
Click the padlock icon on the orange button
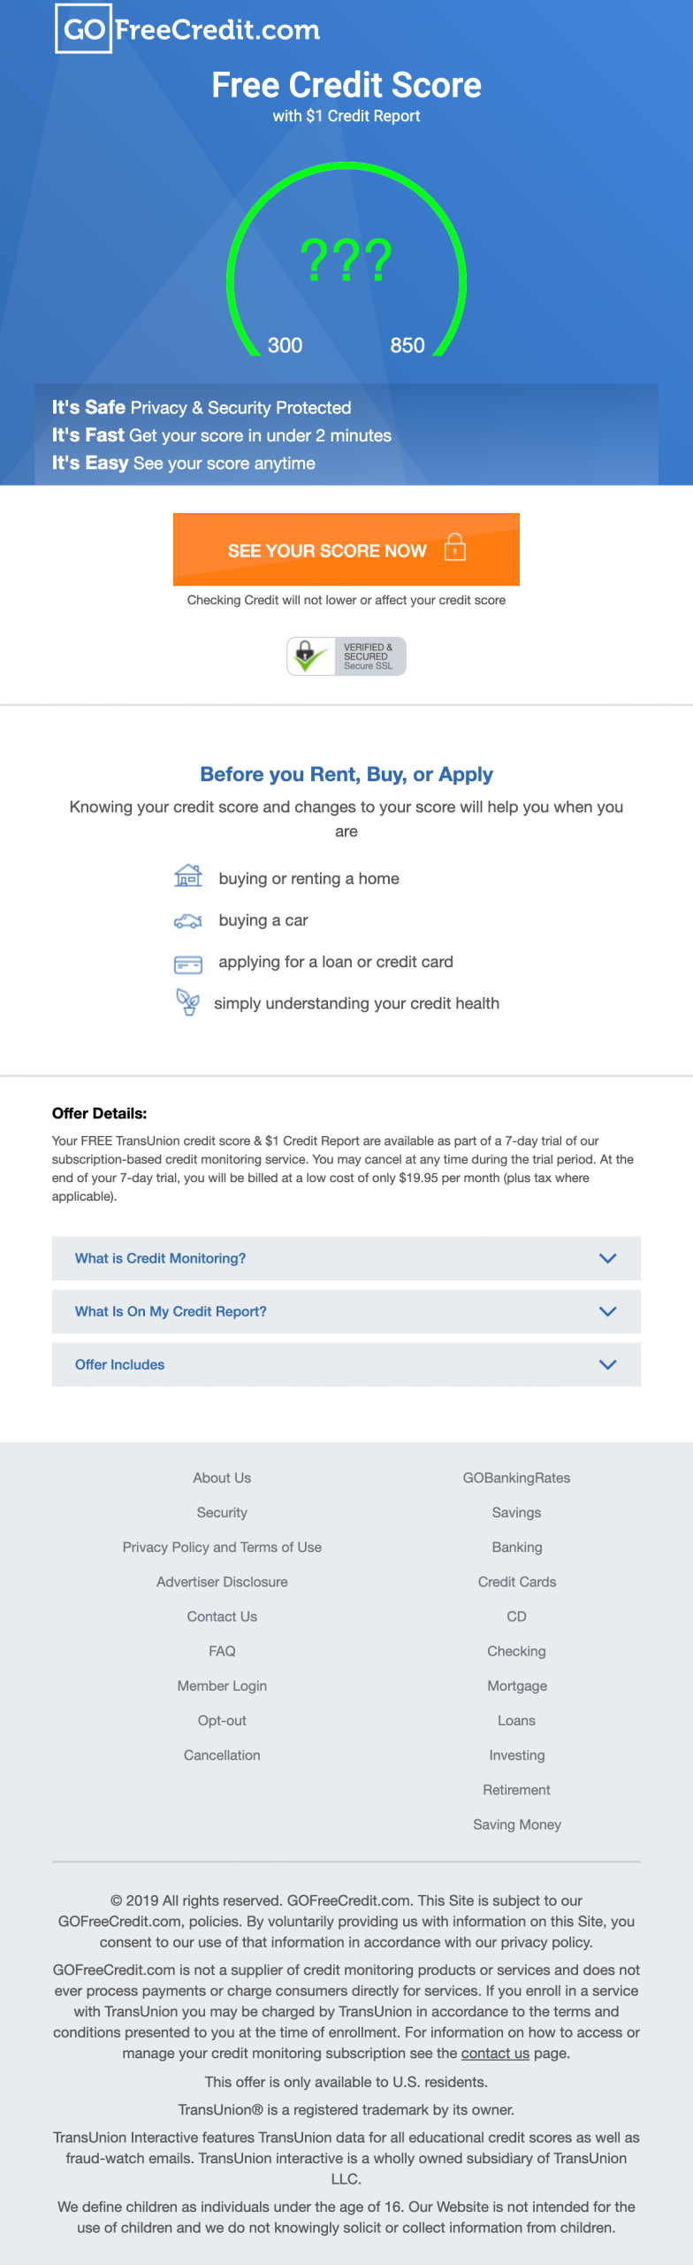pyautogui.click(x=454, y=548)
